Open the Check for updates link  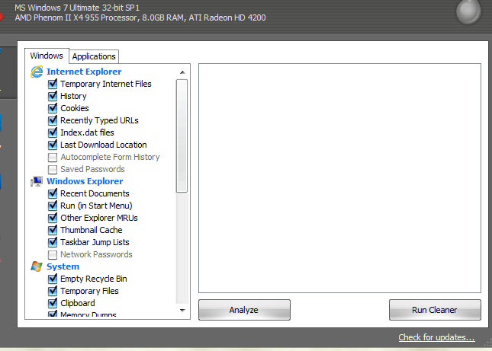point(436,337)
